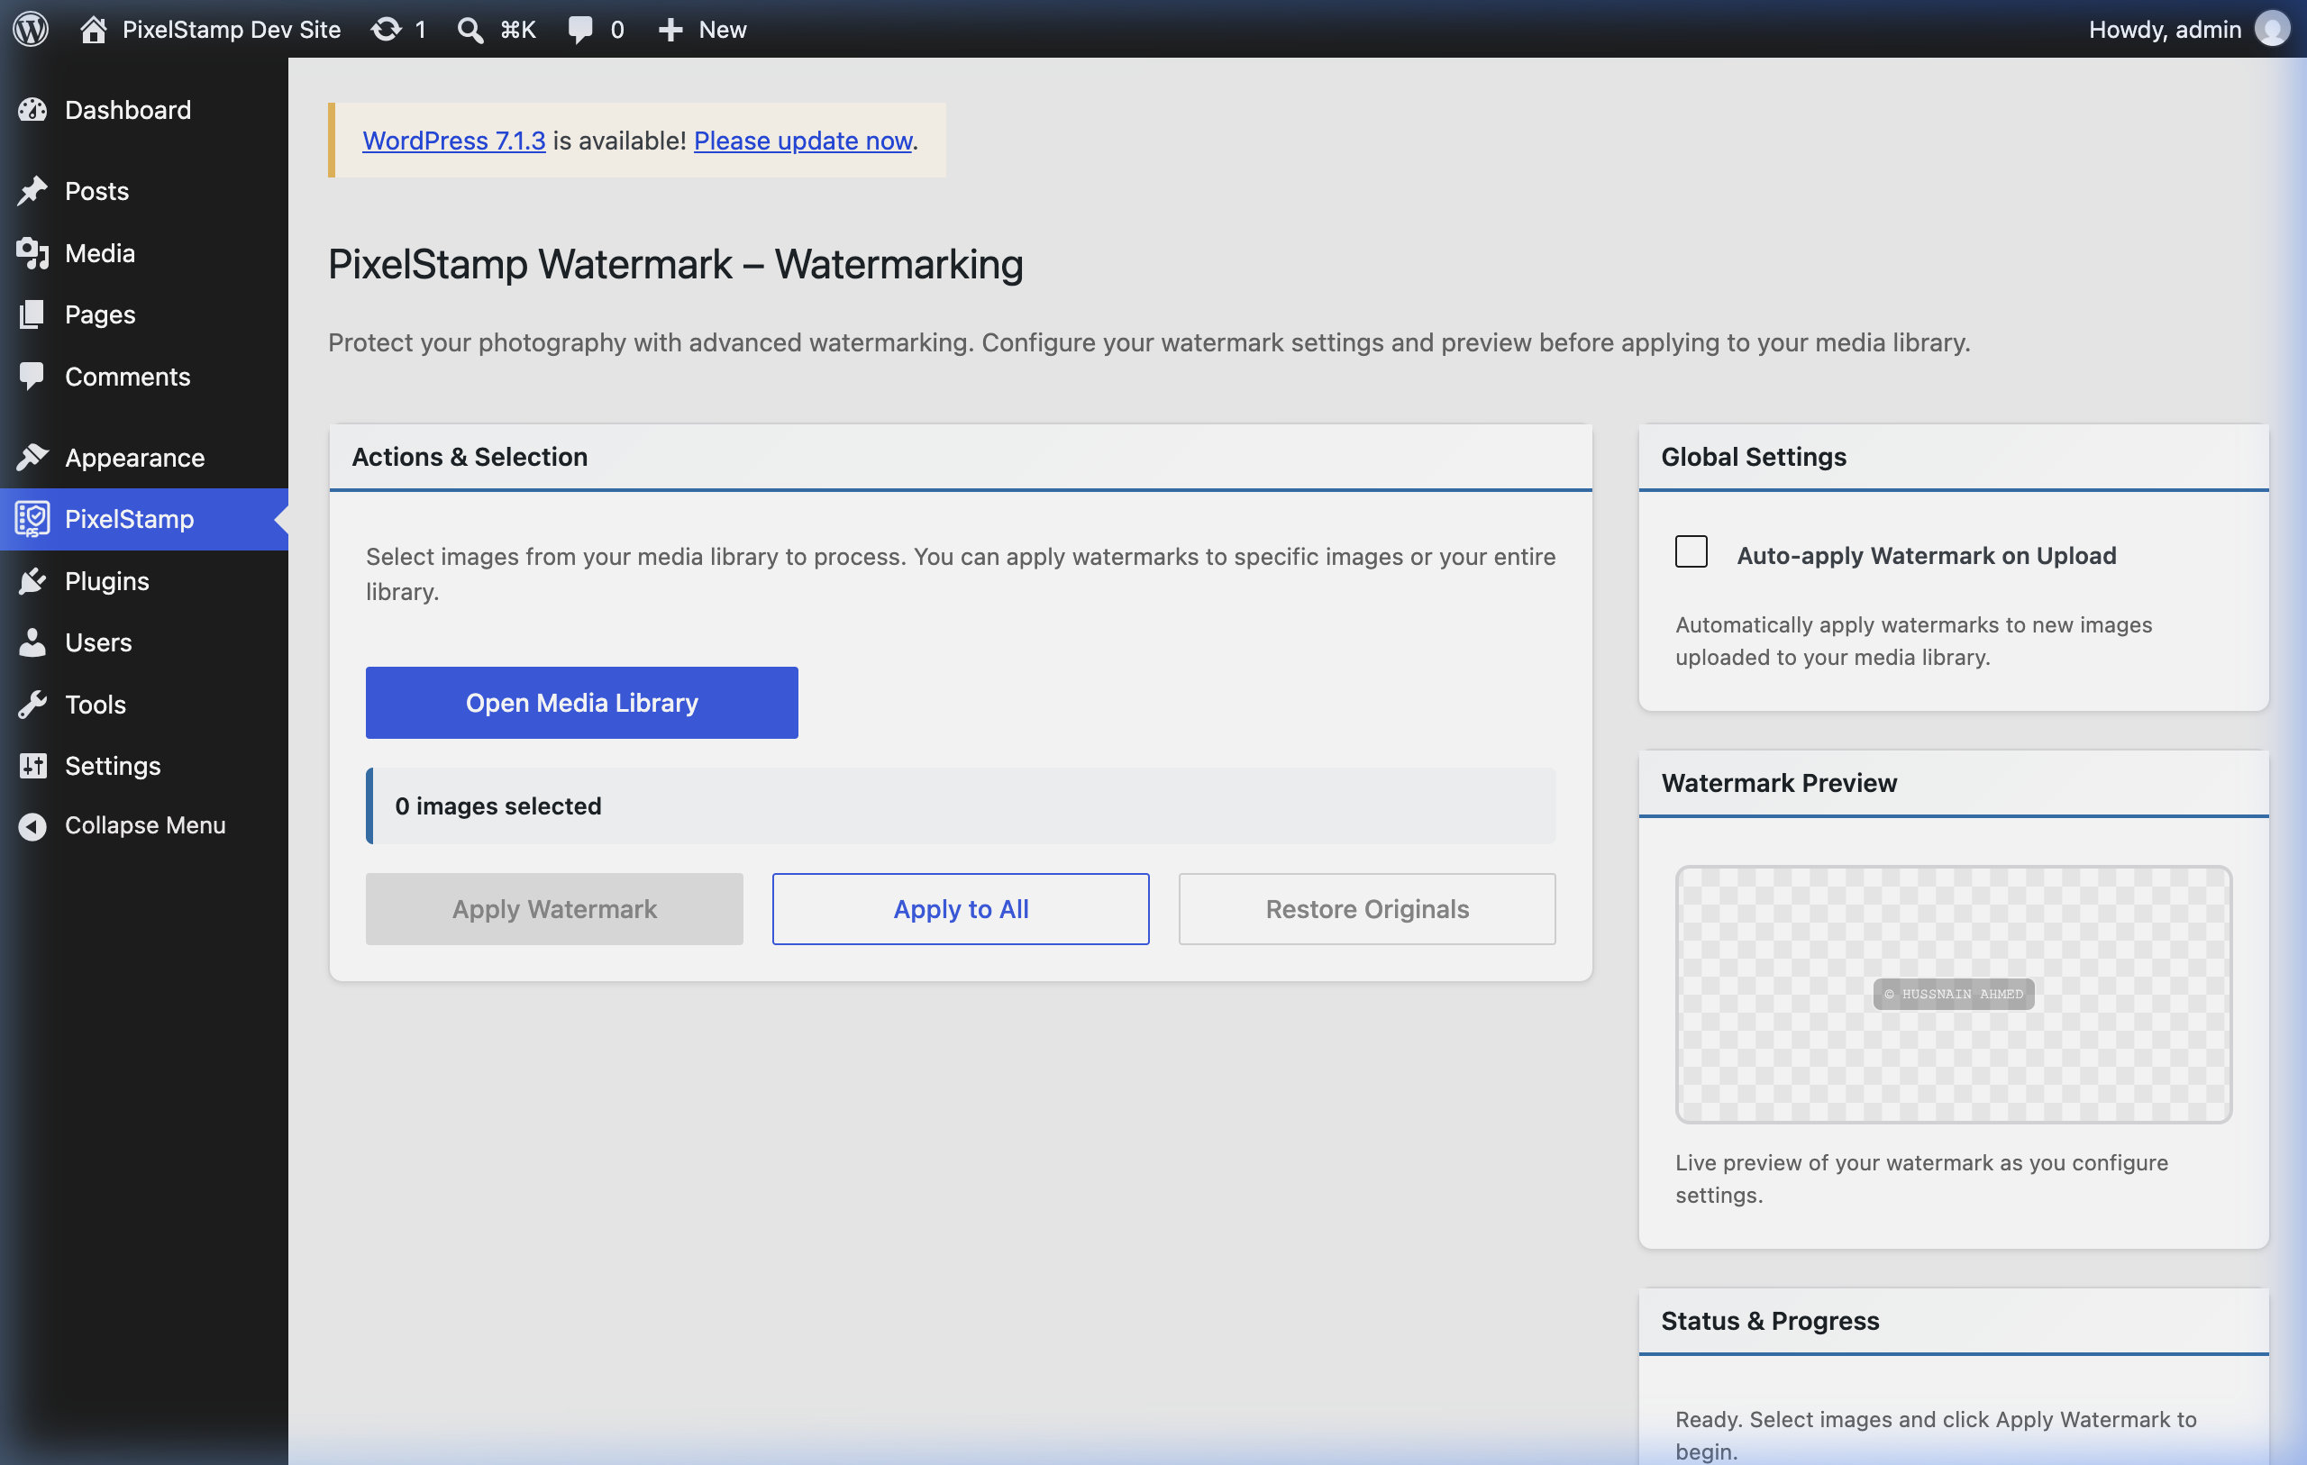The height and width of the screenshot is (1465, 2307).
Task: Click the Apply to All button
Action: [x=961, y=908]
